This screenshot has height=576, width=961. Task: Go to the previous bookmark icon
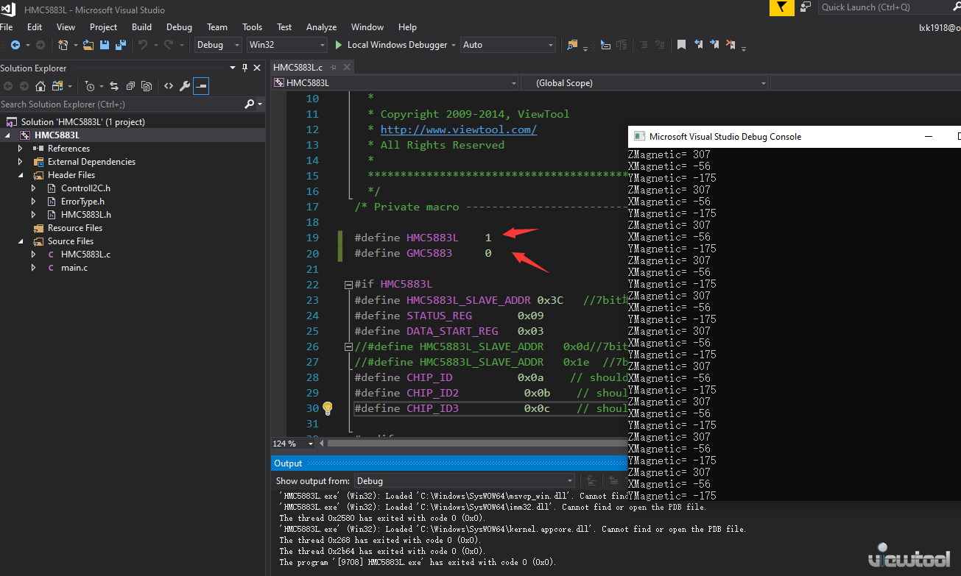(698, 45)
